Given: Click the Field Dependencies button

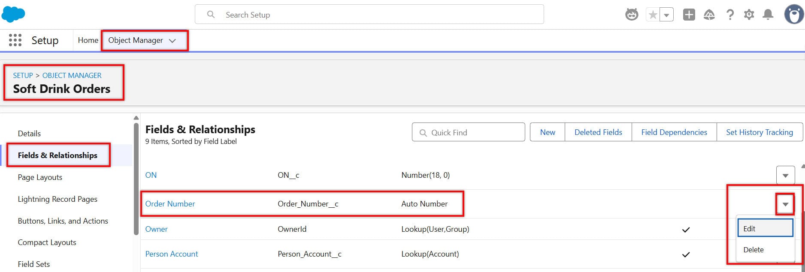Looking at the screenshot, I should [674, 132].
